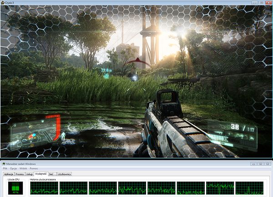Click the Task Manager title bar icon
The width and height of the screenshot is (273, 197).
point(4,164)
